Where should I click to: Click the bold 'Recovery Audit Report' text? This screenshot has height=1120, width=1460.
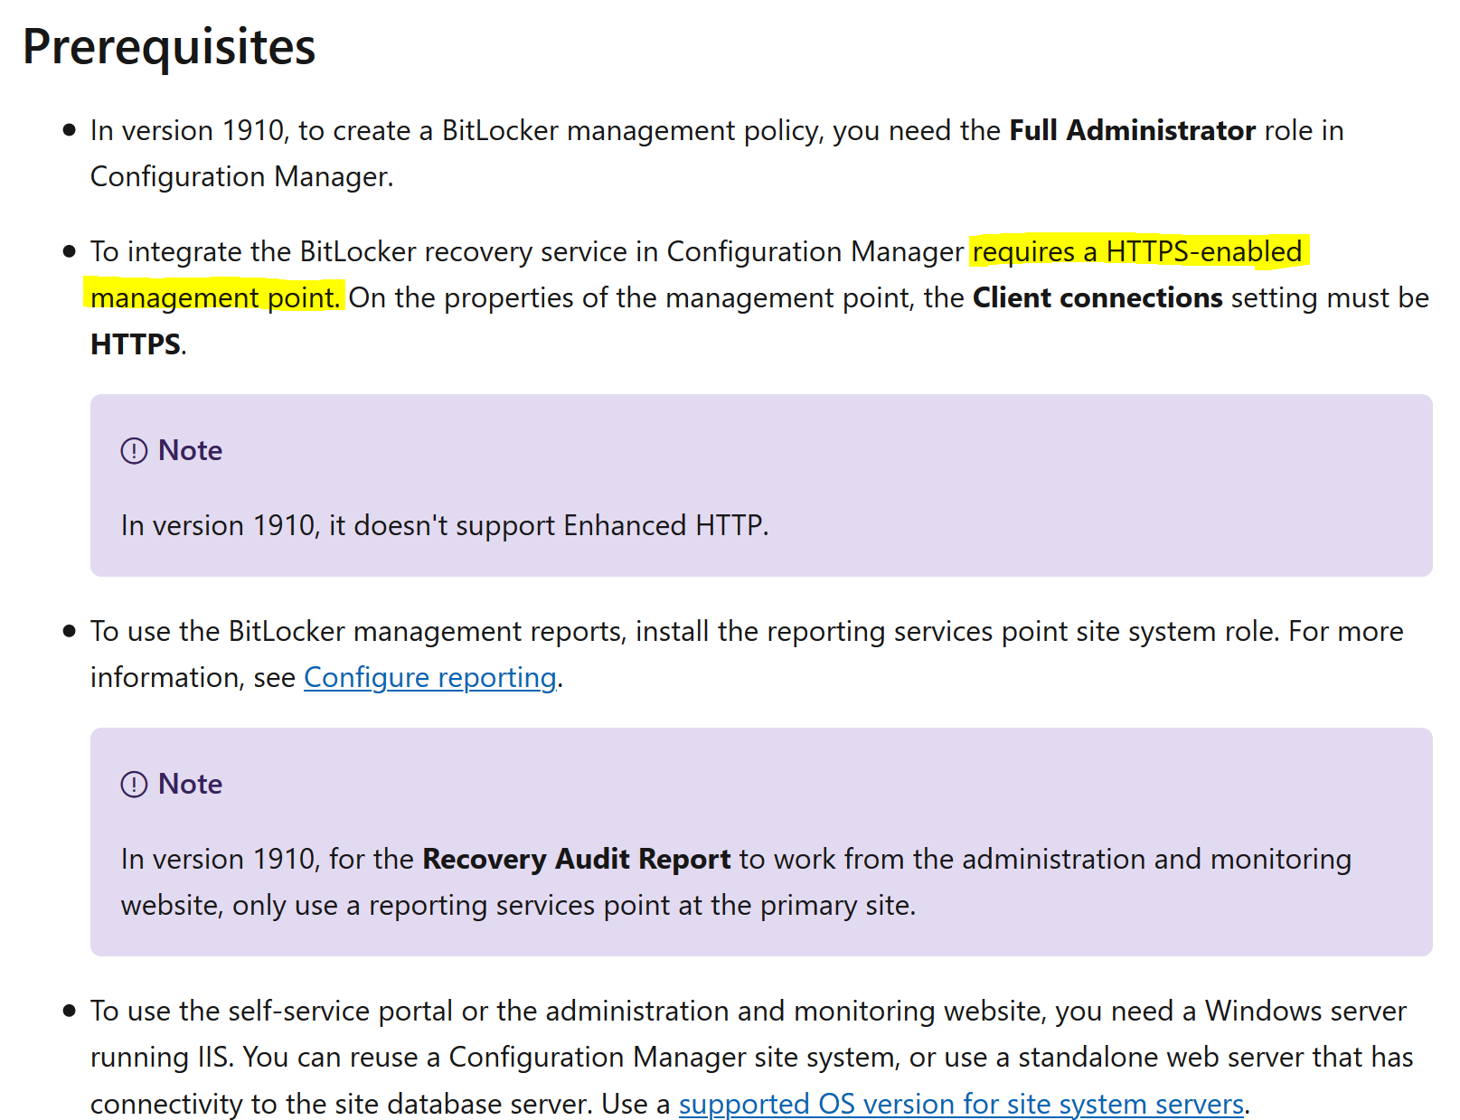pos(576,859)
